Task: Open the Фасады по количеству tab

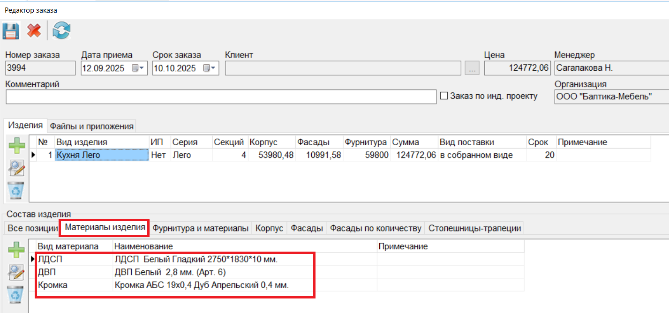Action: (x=376, y=229)
